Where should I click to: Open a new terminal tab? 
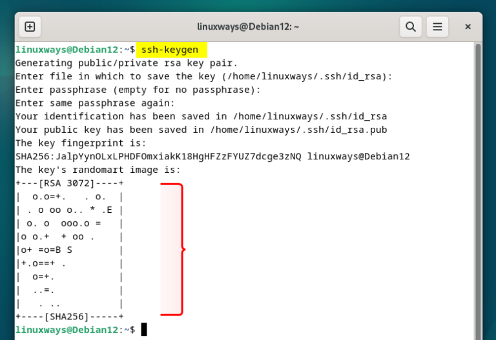tap(30, 27)
